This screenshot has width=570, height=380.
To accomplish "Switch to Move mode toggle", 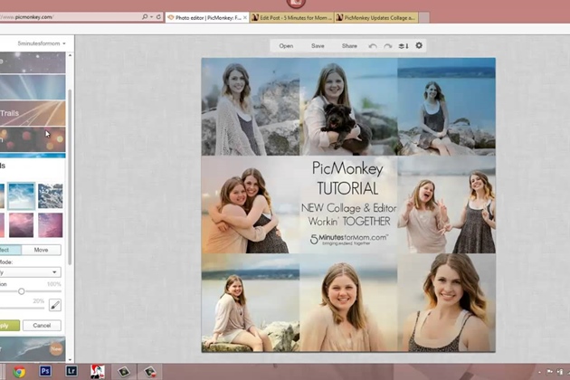I will point(42,250).
